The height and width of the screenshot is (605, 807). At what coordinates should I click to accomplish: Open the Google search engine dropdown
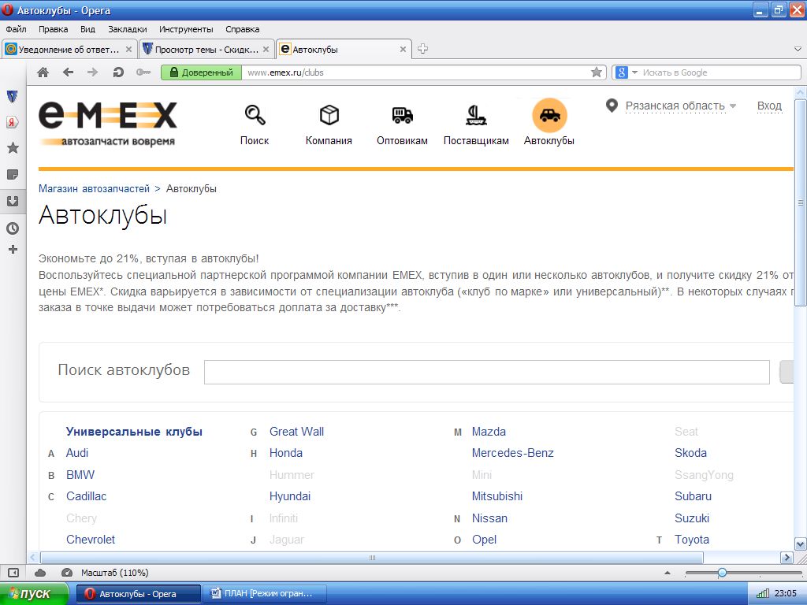(x=624, y=72)
